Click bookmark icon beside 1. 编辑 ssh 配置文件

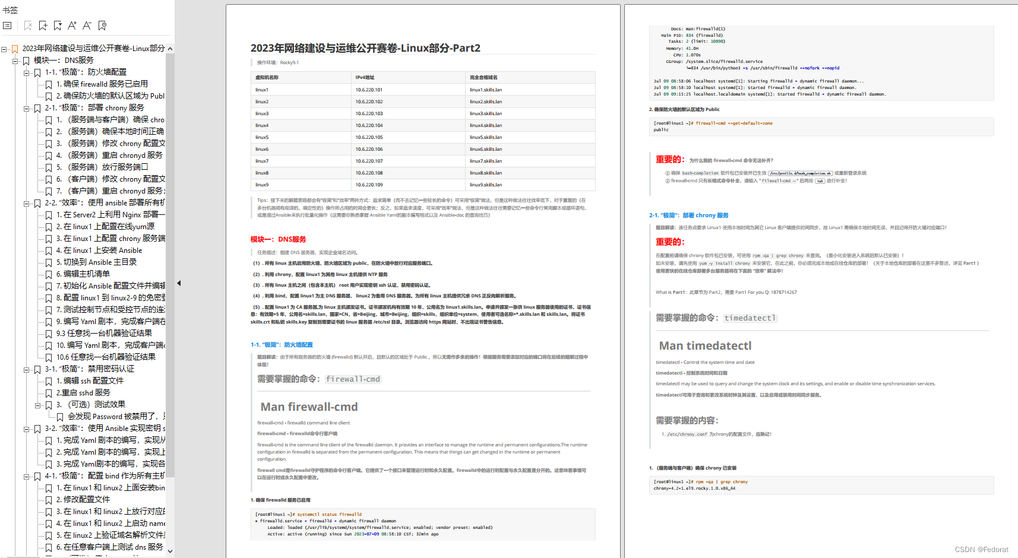pyautogui.click(x=49, y=381)
